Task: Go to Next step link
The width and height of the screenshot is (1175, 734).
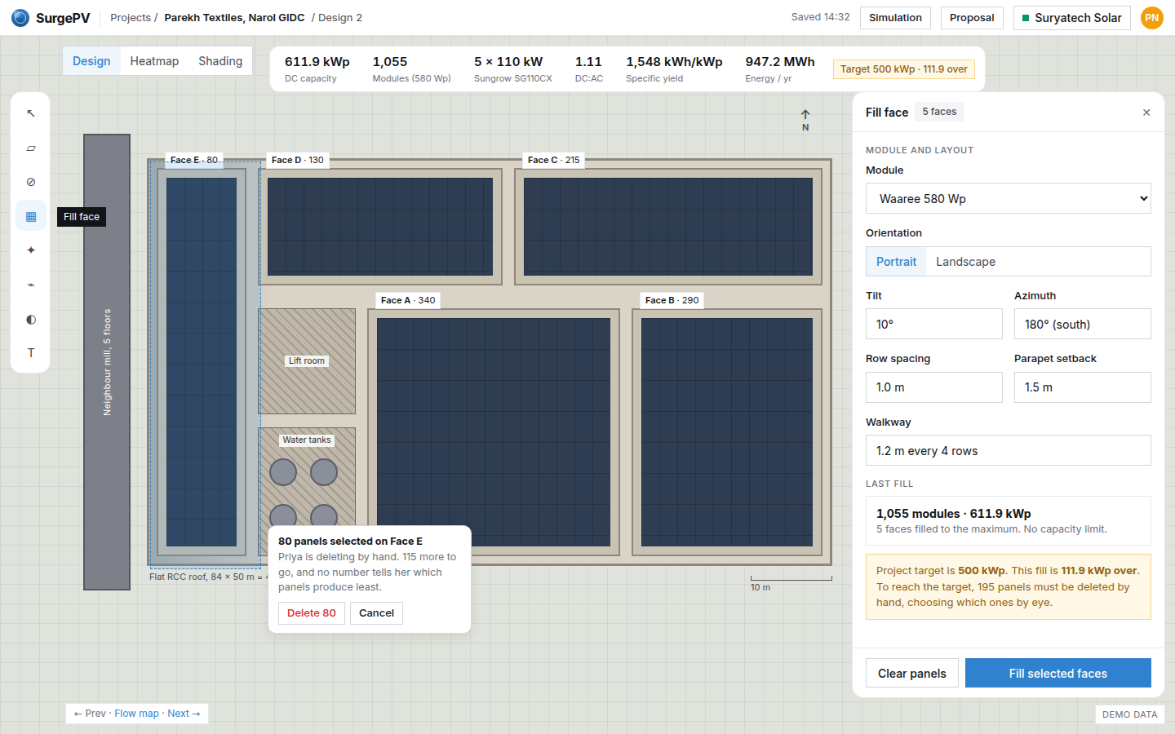Action: 184,714
